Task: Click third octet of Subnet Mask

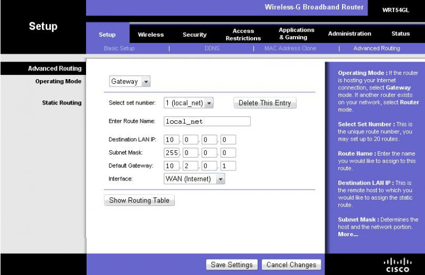Action: [x=209, y=153]
